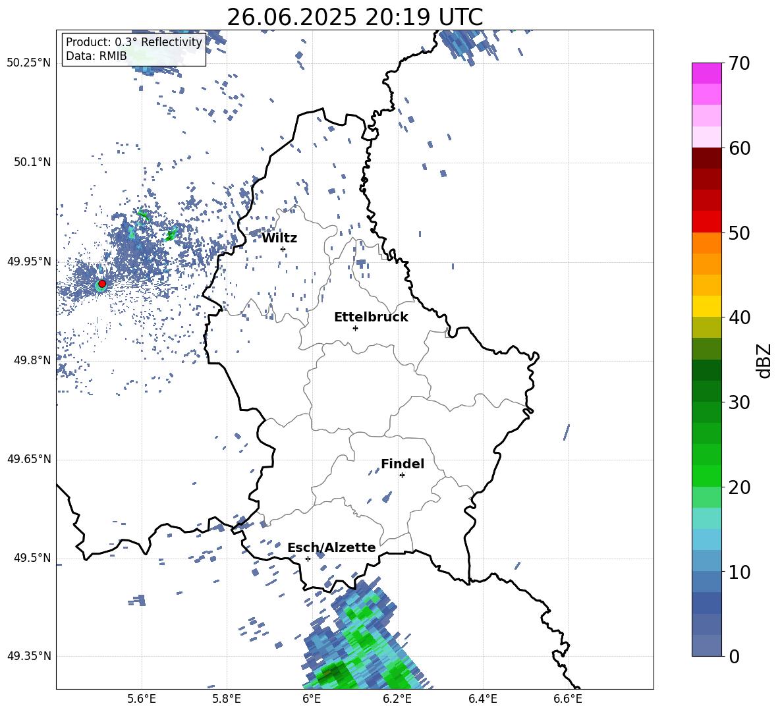The width and height of the screenshot is (780, 712).
Task: Click the 49.8°N latitude label
Action: [32, 360]
